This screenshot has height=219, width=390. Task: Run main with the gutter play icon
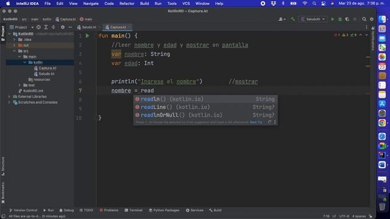87,36
